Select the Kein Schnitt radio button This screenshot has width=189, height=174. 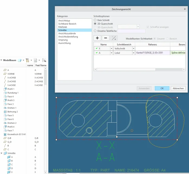point(95,20)
